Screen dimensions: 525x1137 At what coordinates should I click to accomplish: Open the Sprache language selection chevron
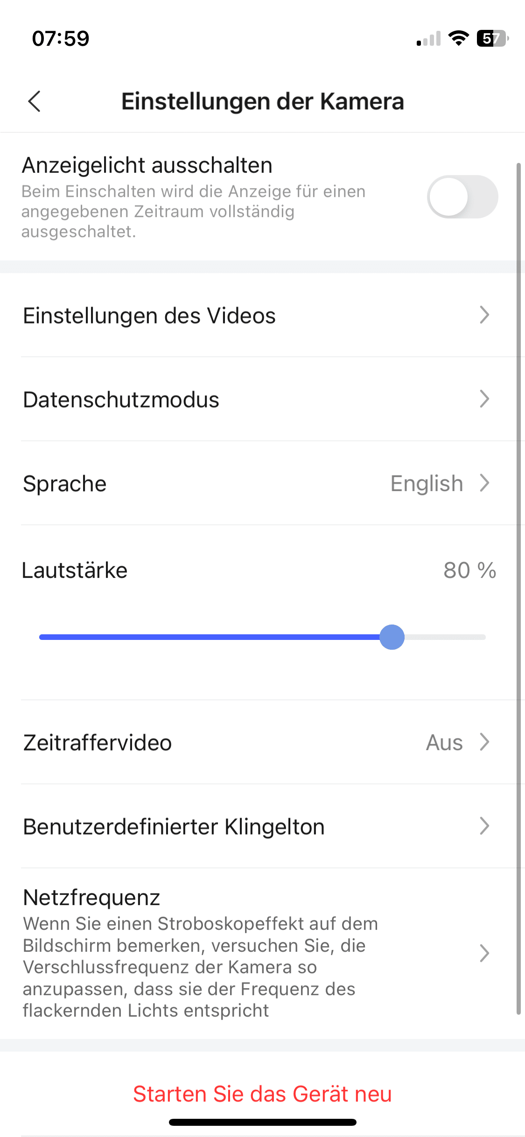[x=484, y=483]
